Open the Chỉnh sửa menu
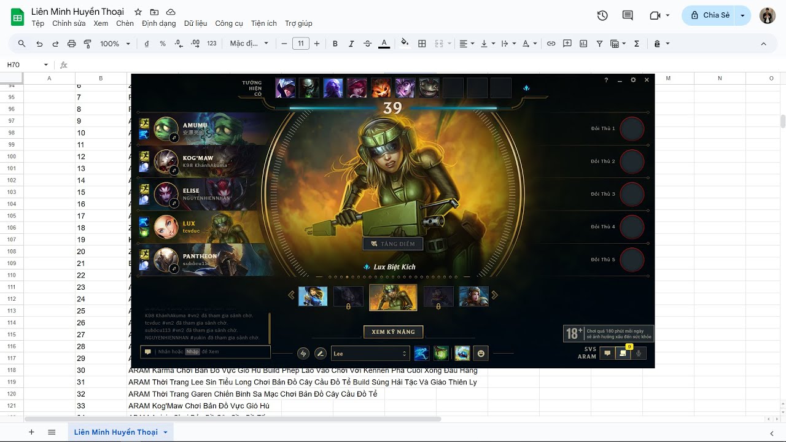 [69, 23]
